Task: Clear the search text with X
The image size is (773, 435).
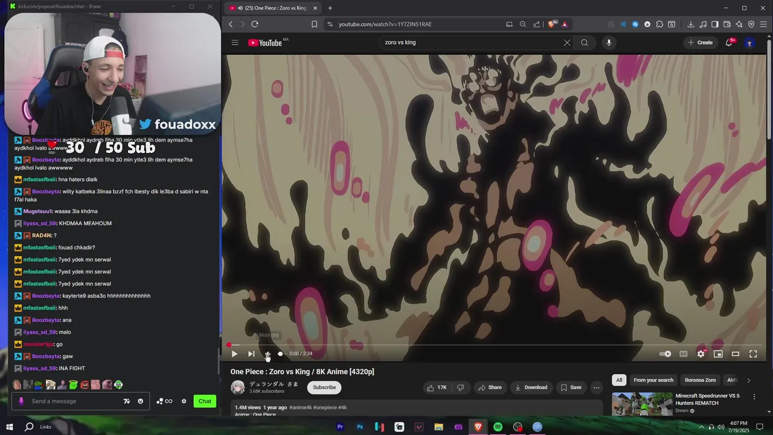Action: (567, 42)
